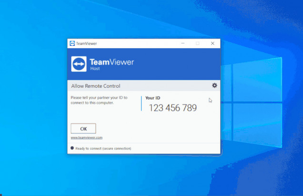Click the connection status indicator dot
This screenshot has height=196, width=303.
[x=72, y=148]
